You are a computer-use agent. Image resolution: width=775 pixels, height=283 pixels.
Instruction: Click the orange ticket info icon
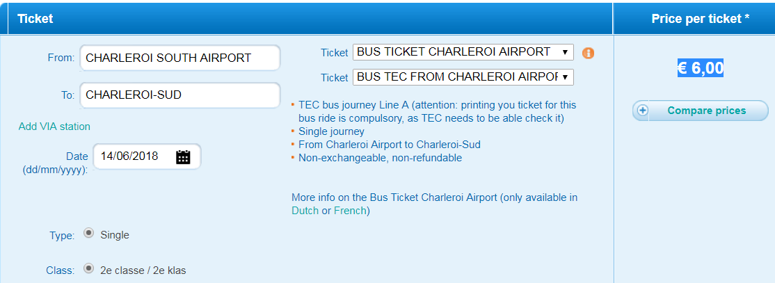(x=588, y=53)
